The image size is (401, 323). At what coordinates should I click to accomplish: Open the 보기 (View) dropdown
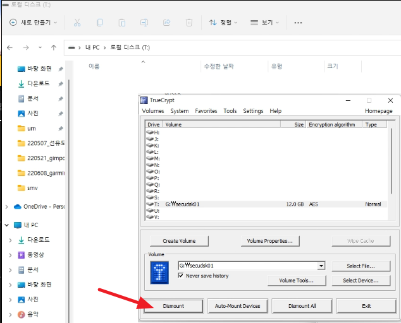point(264,23)
